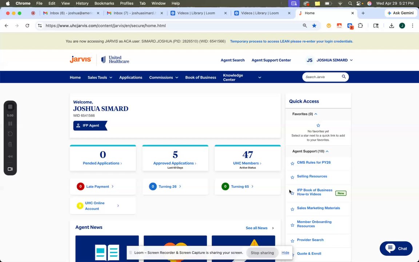Star CMS Rules for PY26 link
Image resolution: width=419 pixels, height=262 pixels.
tap(292, 163)
